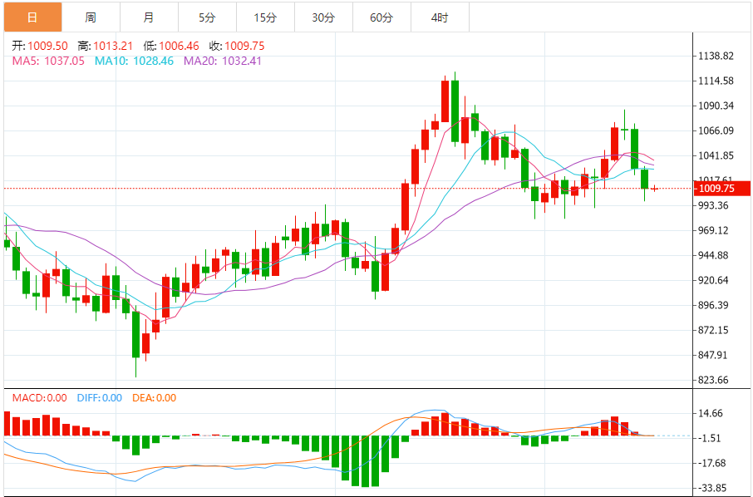The width and height of the screenshot is (753, 497).
Task: Click the 823.66 price axis label
Action: click(713, 381)
